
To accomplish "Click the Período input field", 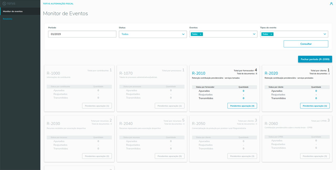I will (x=82, y=34).
